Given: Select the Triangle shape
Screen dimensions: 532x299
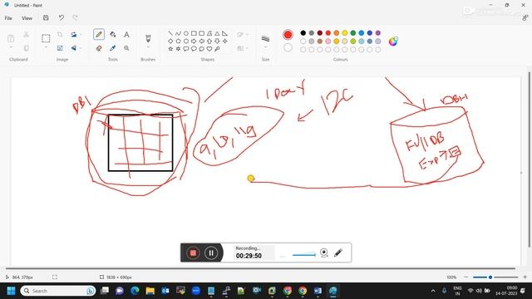Looking at the screenshot, I should pyautogui.click(x=217, y=33).
